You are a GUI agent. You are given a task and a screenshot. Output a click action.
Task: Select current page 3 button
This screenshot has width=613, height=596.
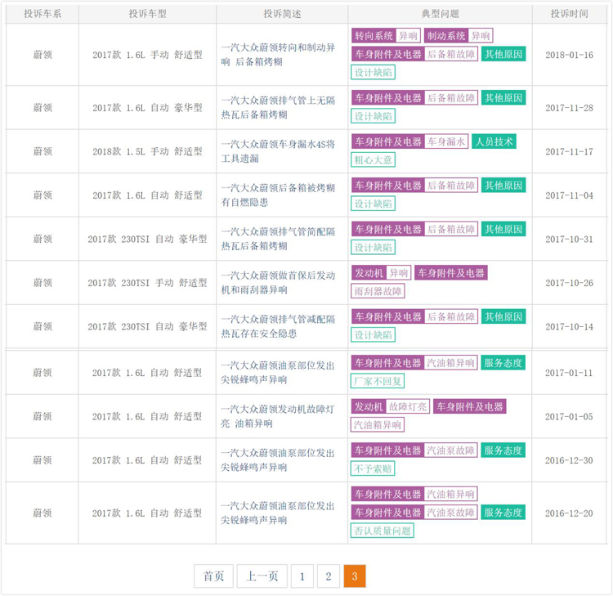tap(355, 576)
